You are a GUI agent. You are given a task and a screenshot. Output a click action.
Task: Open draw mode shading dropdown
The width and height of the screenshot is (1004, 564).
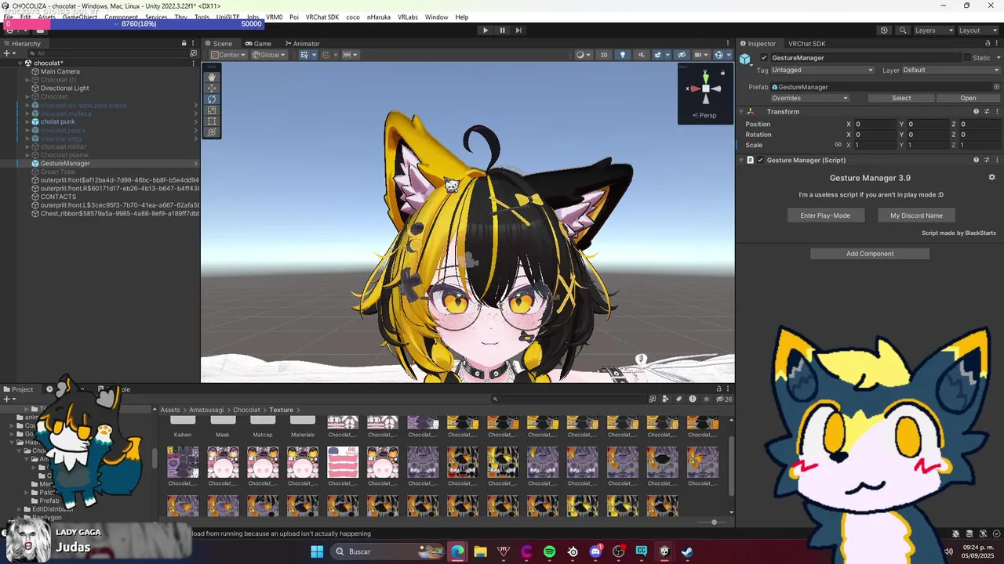(583, 55)
